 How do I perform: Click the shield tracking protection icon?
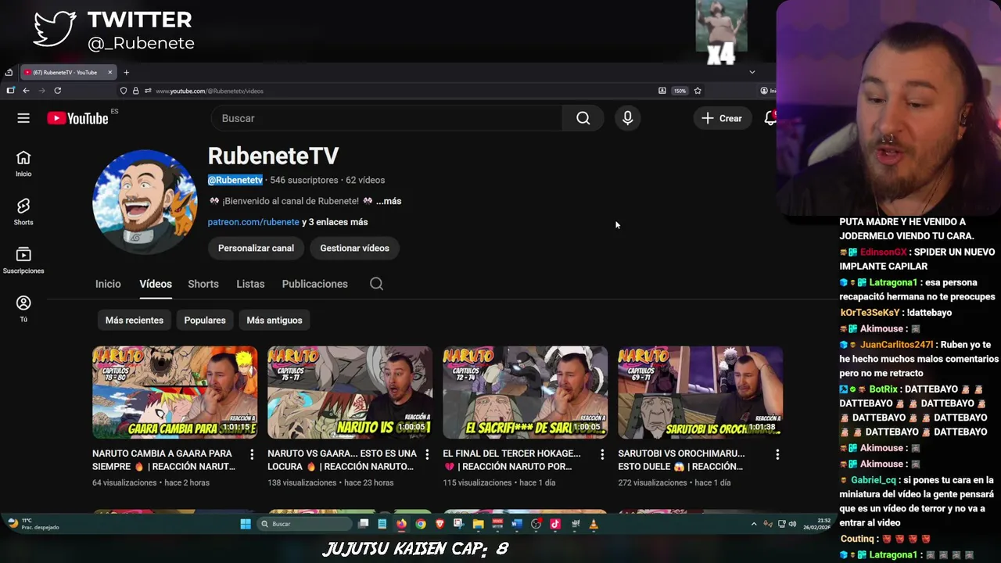(124, 91)
